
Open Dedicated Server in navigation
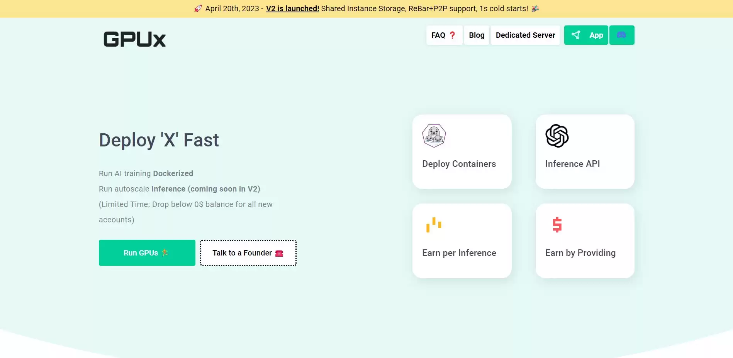coord(525,35)
